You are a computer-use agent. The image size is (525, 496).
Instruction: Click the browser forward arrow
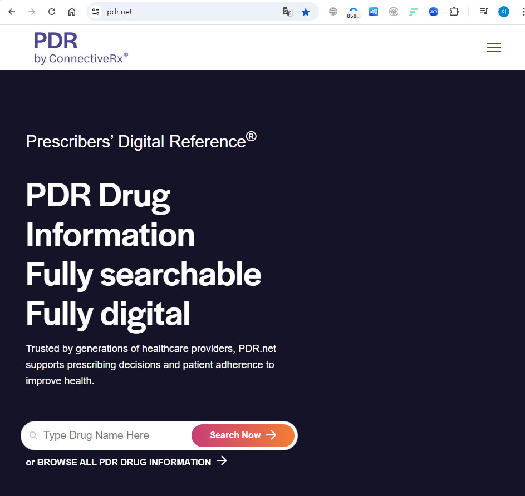click(x=32, y=12)
